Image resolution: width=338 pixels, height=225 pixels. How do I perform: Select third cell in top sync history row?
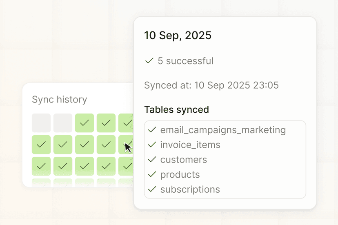[x=84, y=123]
